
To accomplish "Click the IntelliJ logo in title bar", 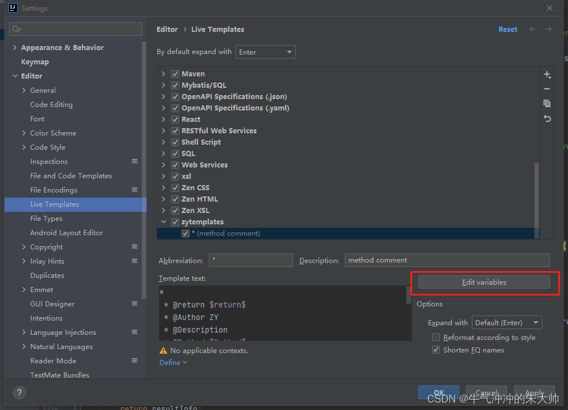I will (x=13, y=8).
